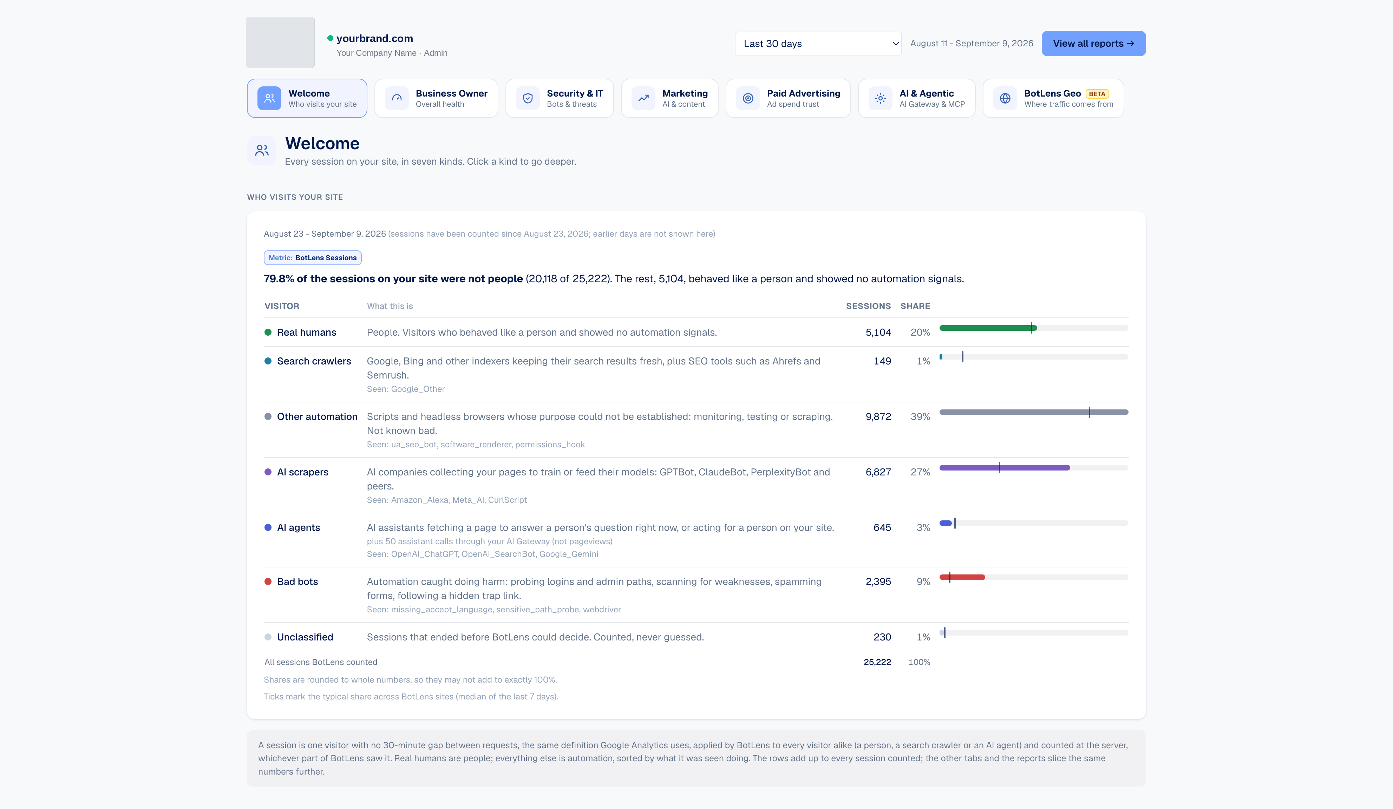Viewport: 1393px width, 809px height.
Task: Open the Paid Advertising tab
Action: (788, 98)
